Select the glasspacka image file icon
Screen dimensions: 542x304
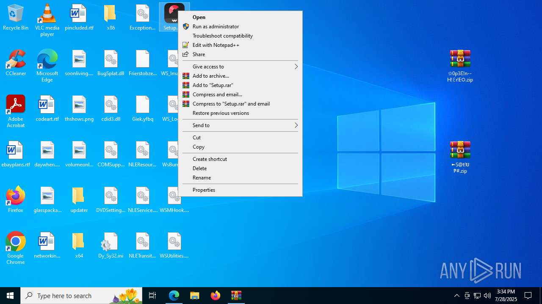(47, 200)
